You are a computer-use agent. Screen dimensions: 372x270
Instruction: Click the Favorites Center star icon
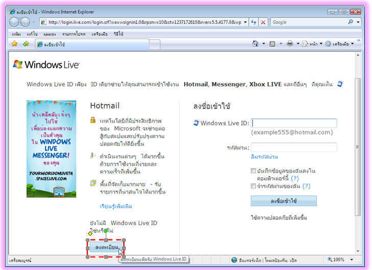click(x=14, y=44)
